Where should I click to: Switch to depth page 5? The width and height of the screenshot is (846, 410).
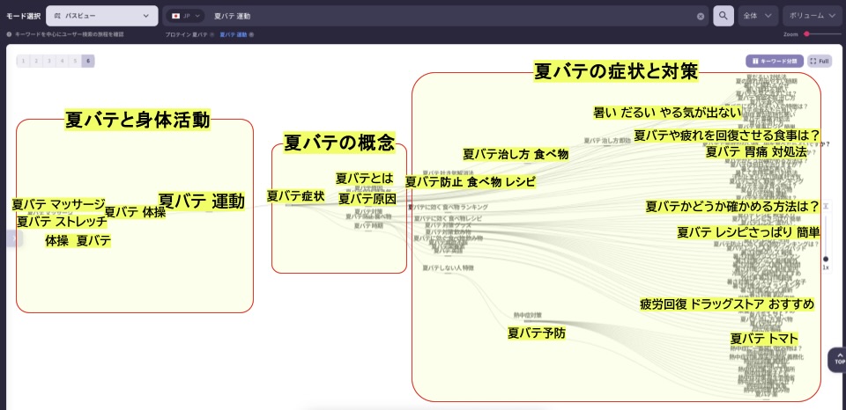[75, 61]
